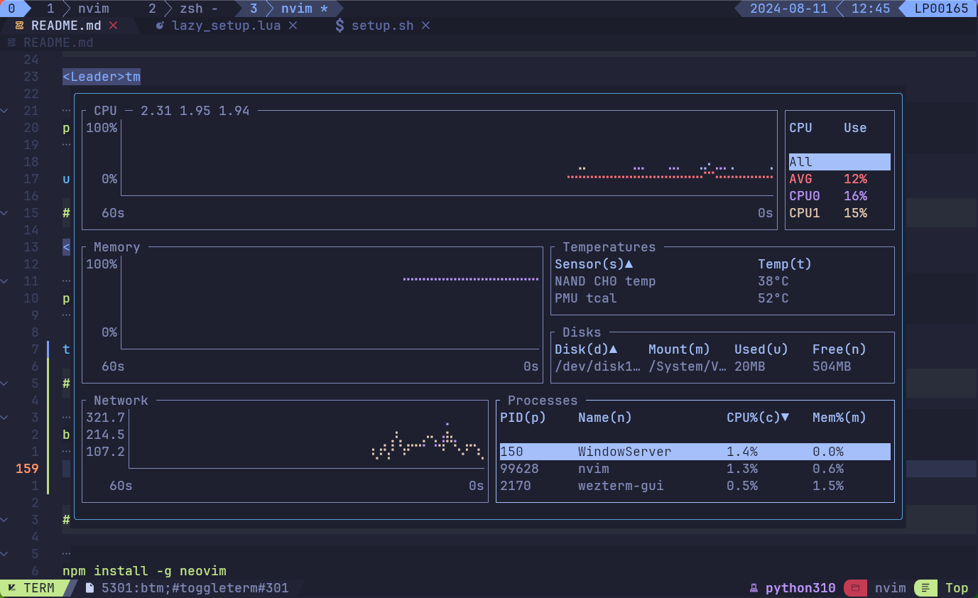Focus the CPU graph widget title

(105, 111)
